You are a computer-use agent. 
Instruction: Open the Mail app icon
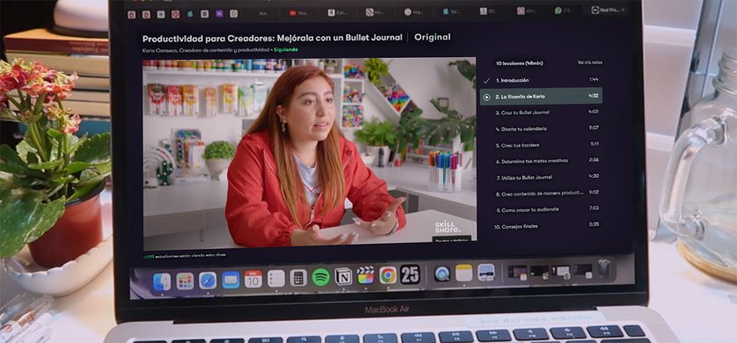click(x=230, y=280)
